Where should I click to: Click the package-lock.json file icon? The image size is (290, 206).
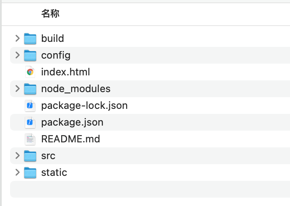(x=30, y=106)
